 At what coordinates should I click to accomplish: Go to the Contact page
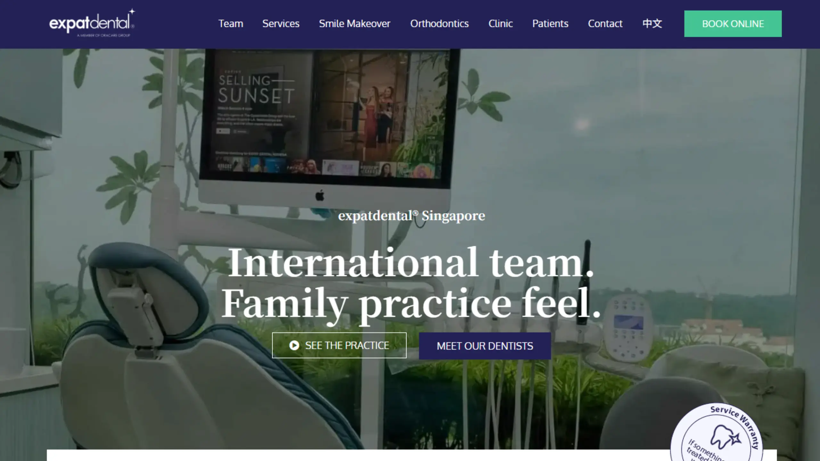tap(605, 24)
